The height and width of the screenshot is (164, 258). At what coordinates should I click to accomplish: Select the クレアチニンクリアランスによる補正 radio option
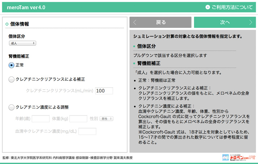[x=12, y=79]
